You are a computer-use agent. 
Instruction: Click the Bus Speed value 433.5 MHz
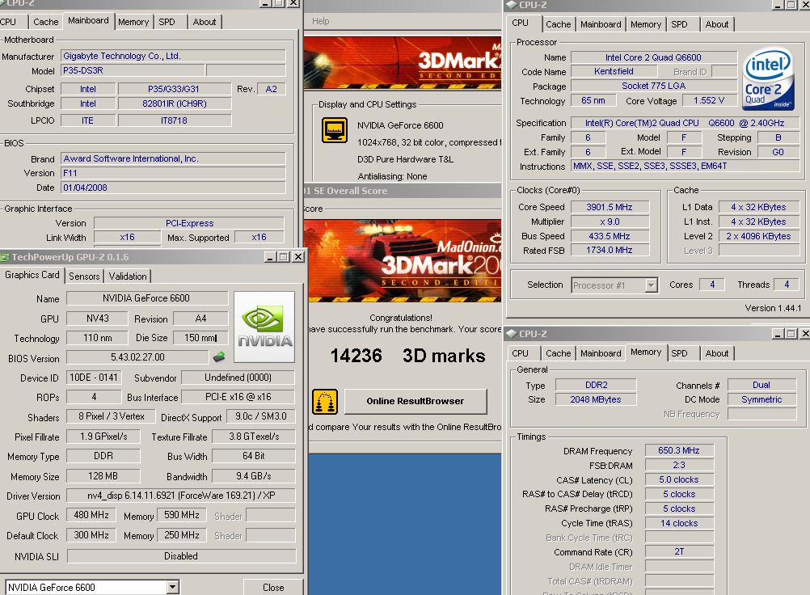(609, 236)
